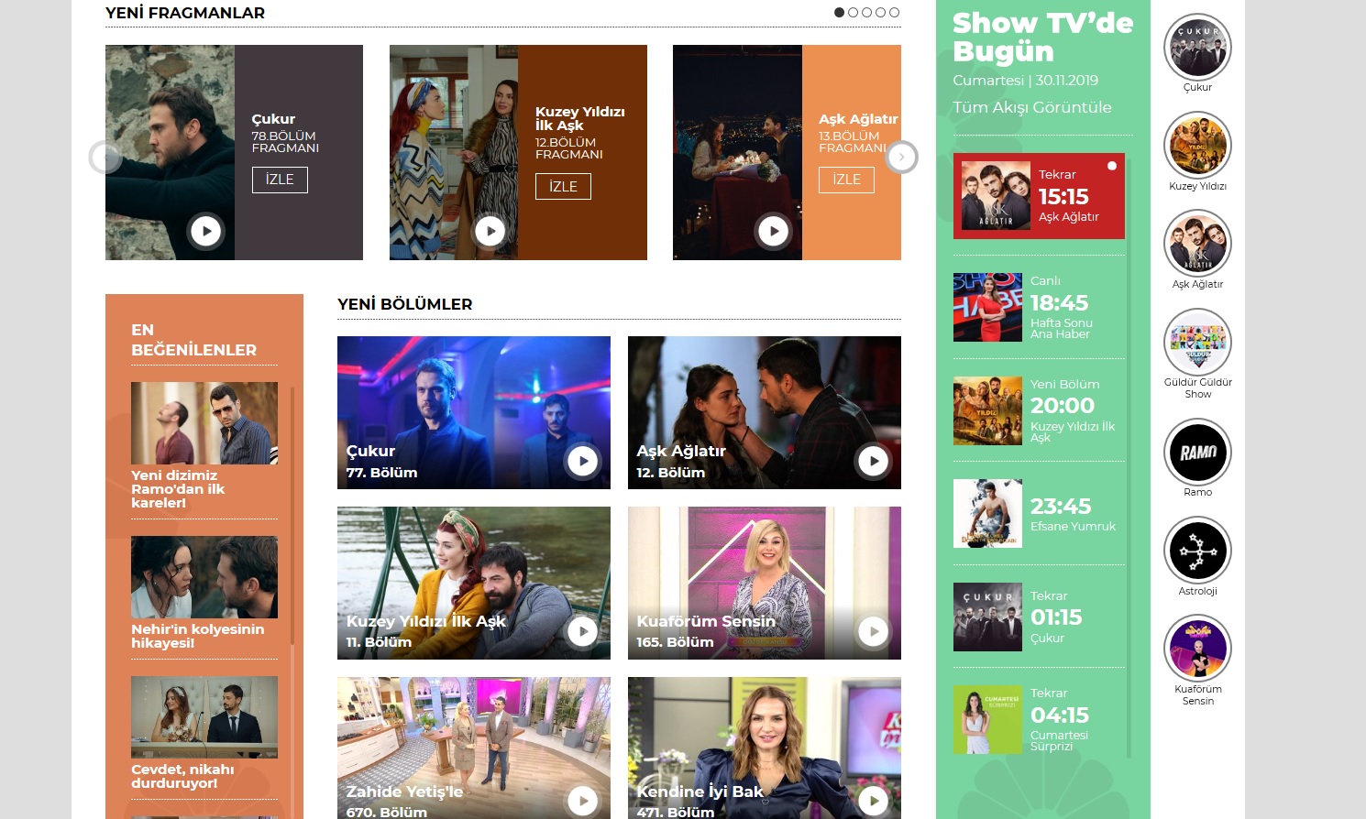The image size is (1366, 819).
Task: Select the 18:45 Hafta Sonu Ana Haber slot
Action: (x=1038, y=308)
